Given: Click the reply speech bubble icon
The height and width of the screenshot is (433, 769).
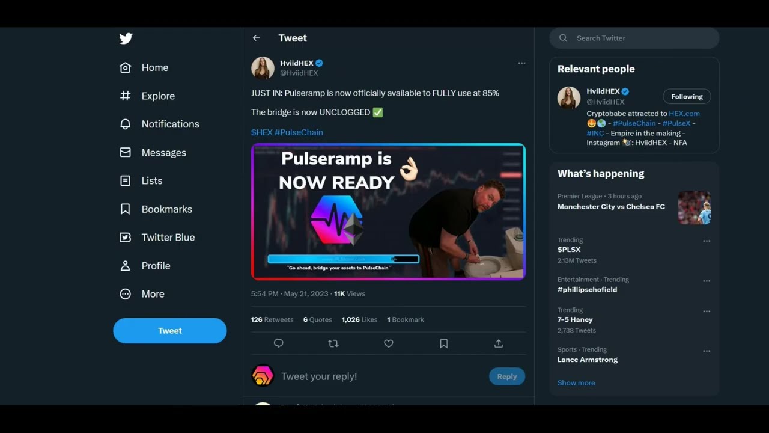Looking at the screenshot, I should click(278, 343).
